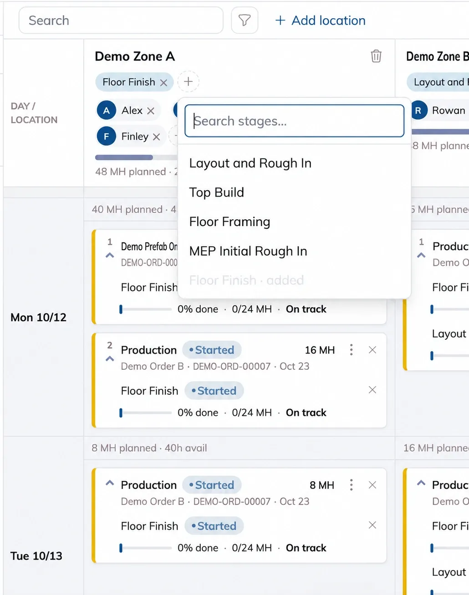Click 'Demo Order B' line in 16 MH card
469x595 pixels.
(x=215, y=366)
